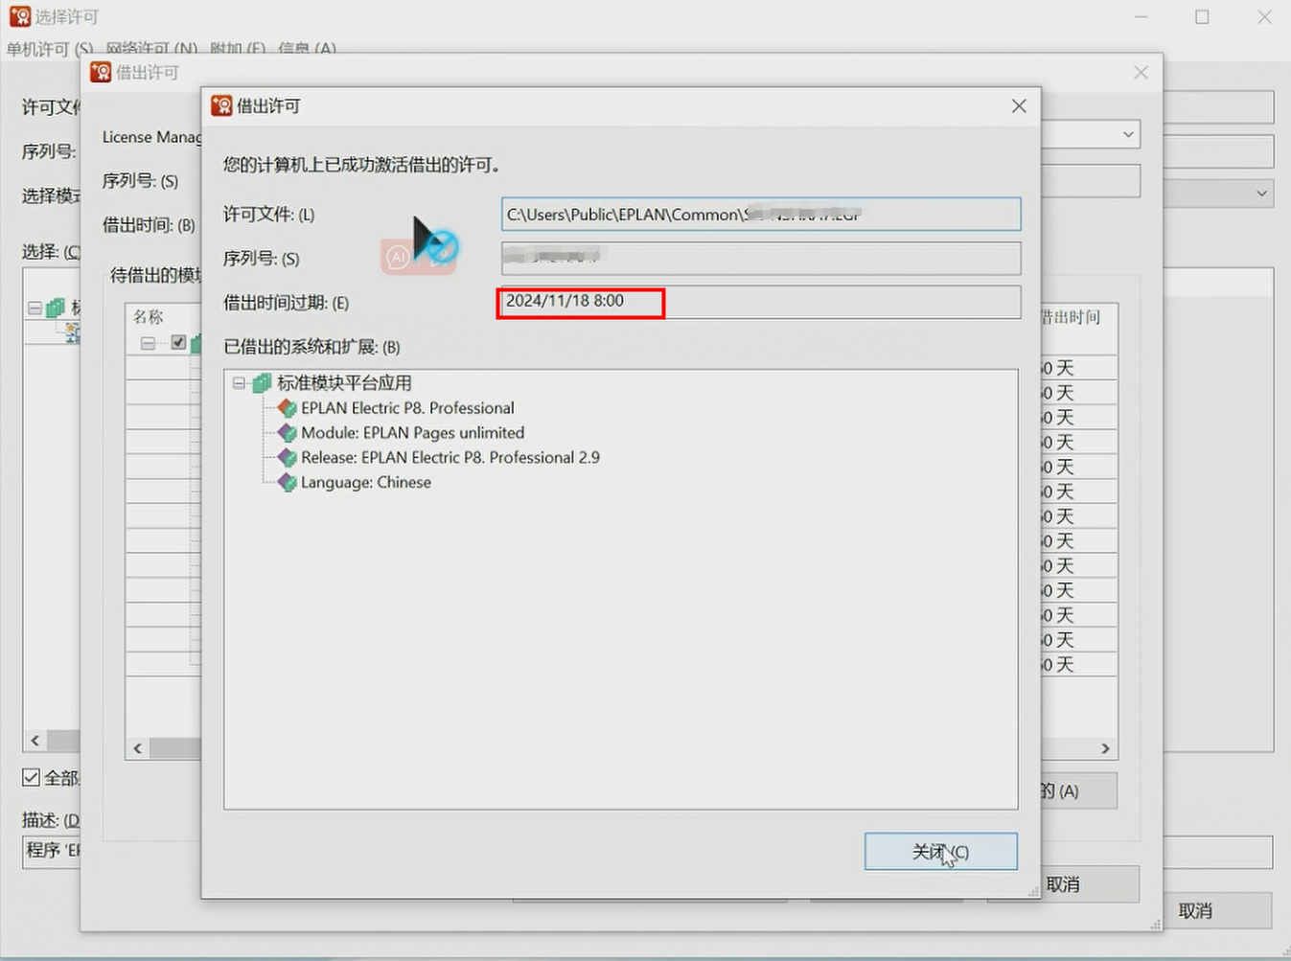
Task: Select Module: EPLAN Pages unlimited row
Action: point(412,433)
